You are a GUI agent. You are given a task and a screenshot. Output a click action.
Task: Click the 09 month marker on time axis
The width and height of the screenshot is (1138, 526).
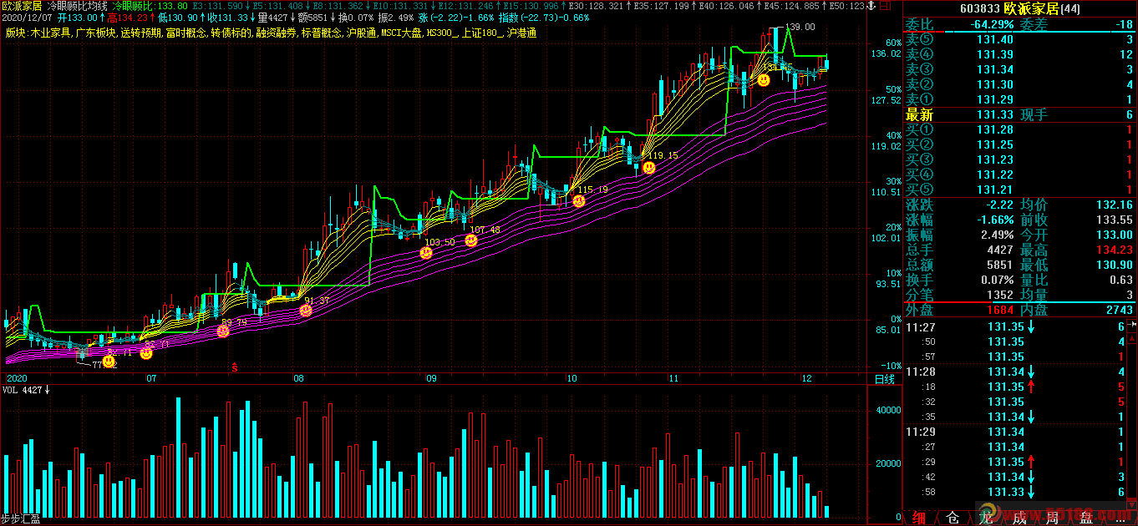pyautogui.click(x=430, y=378)
